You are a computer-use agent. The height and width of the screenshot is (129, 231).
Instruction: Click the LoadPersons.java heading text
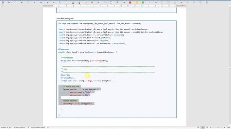click(65, 18)
